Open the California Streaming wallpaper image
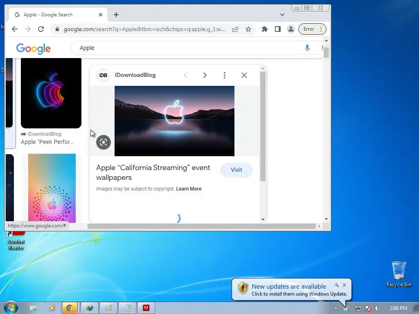This screenshot has height=314, width=419. [x=174, y=121]
